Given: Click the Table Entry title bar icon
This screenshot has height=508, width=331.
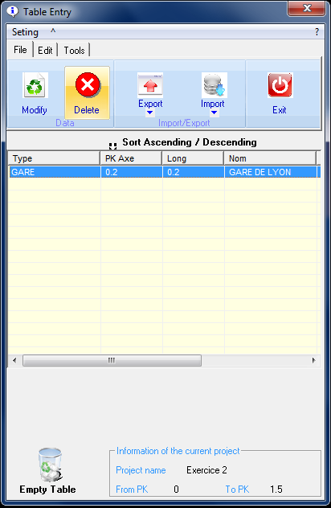Looking at the screenshot, I should 12,11.
